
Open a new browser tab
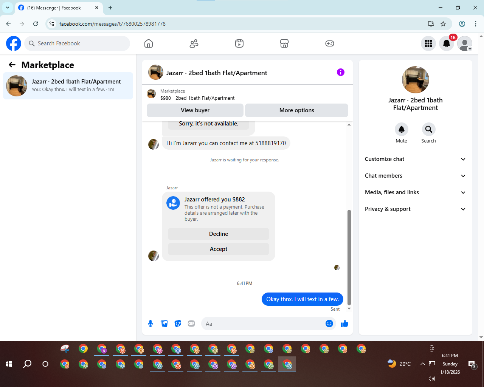click(x=110, y=8)
